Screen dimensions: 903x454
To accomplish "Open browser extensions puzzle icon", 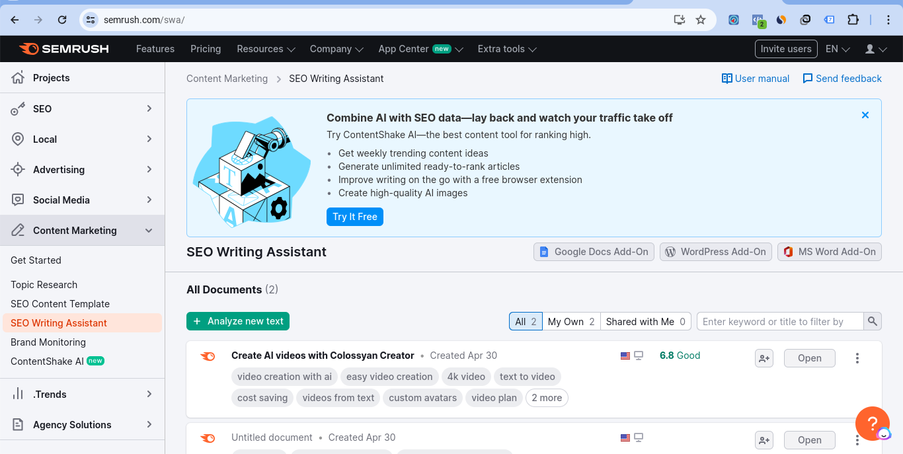I will click(853, 20).
